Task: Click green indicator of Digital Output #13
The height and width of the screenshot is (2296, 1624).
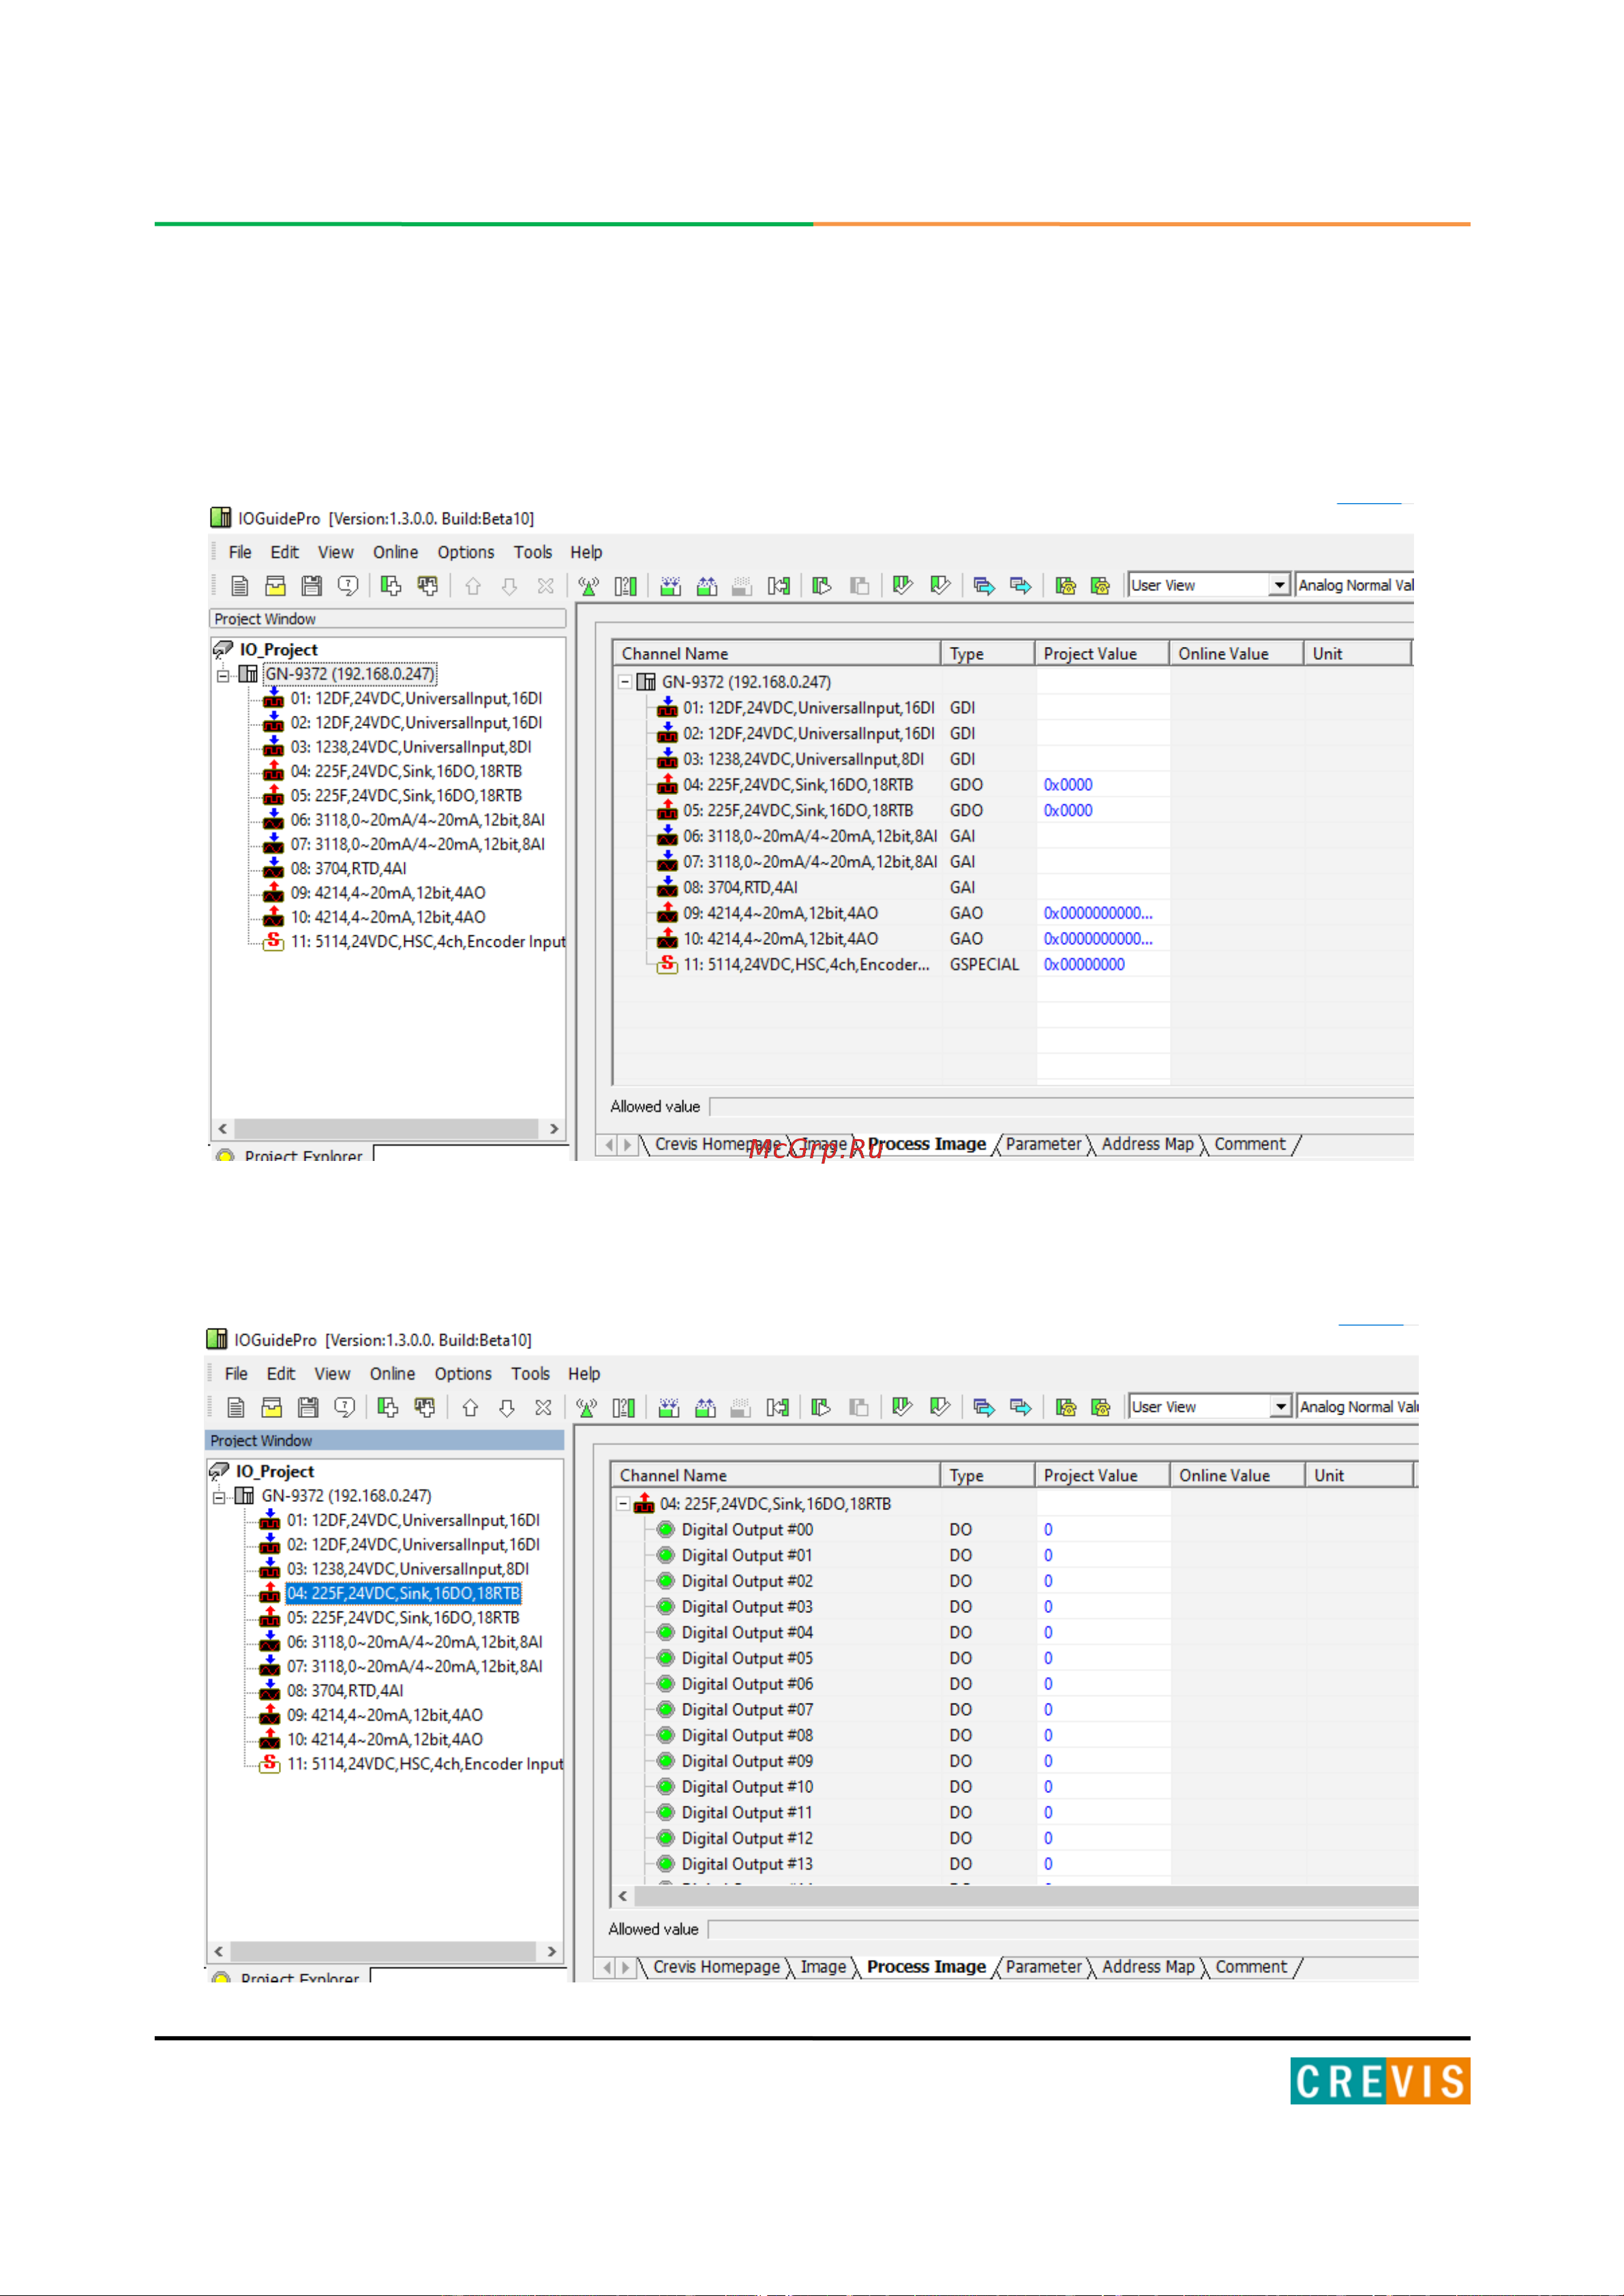Action: pyautogui.click(x=666, y=1864)
